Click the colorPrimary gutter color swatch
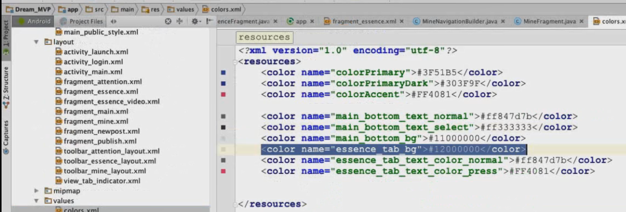The width and height of the screenshot is (626, 212). click(224, 73)
